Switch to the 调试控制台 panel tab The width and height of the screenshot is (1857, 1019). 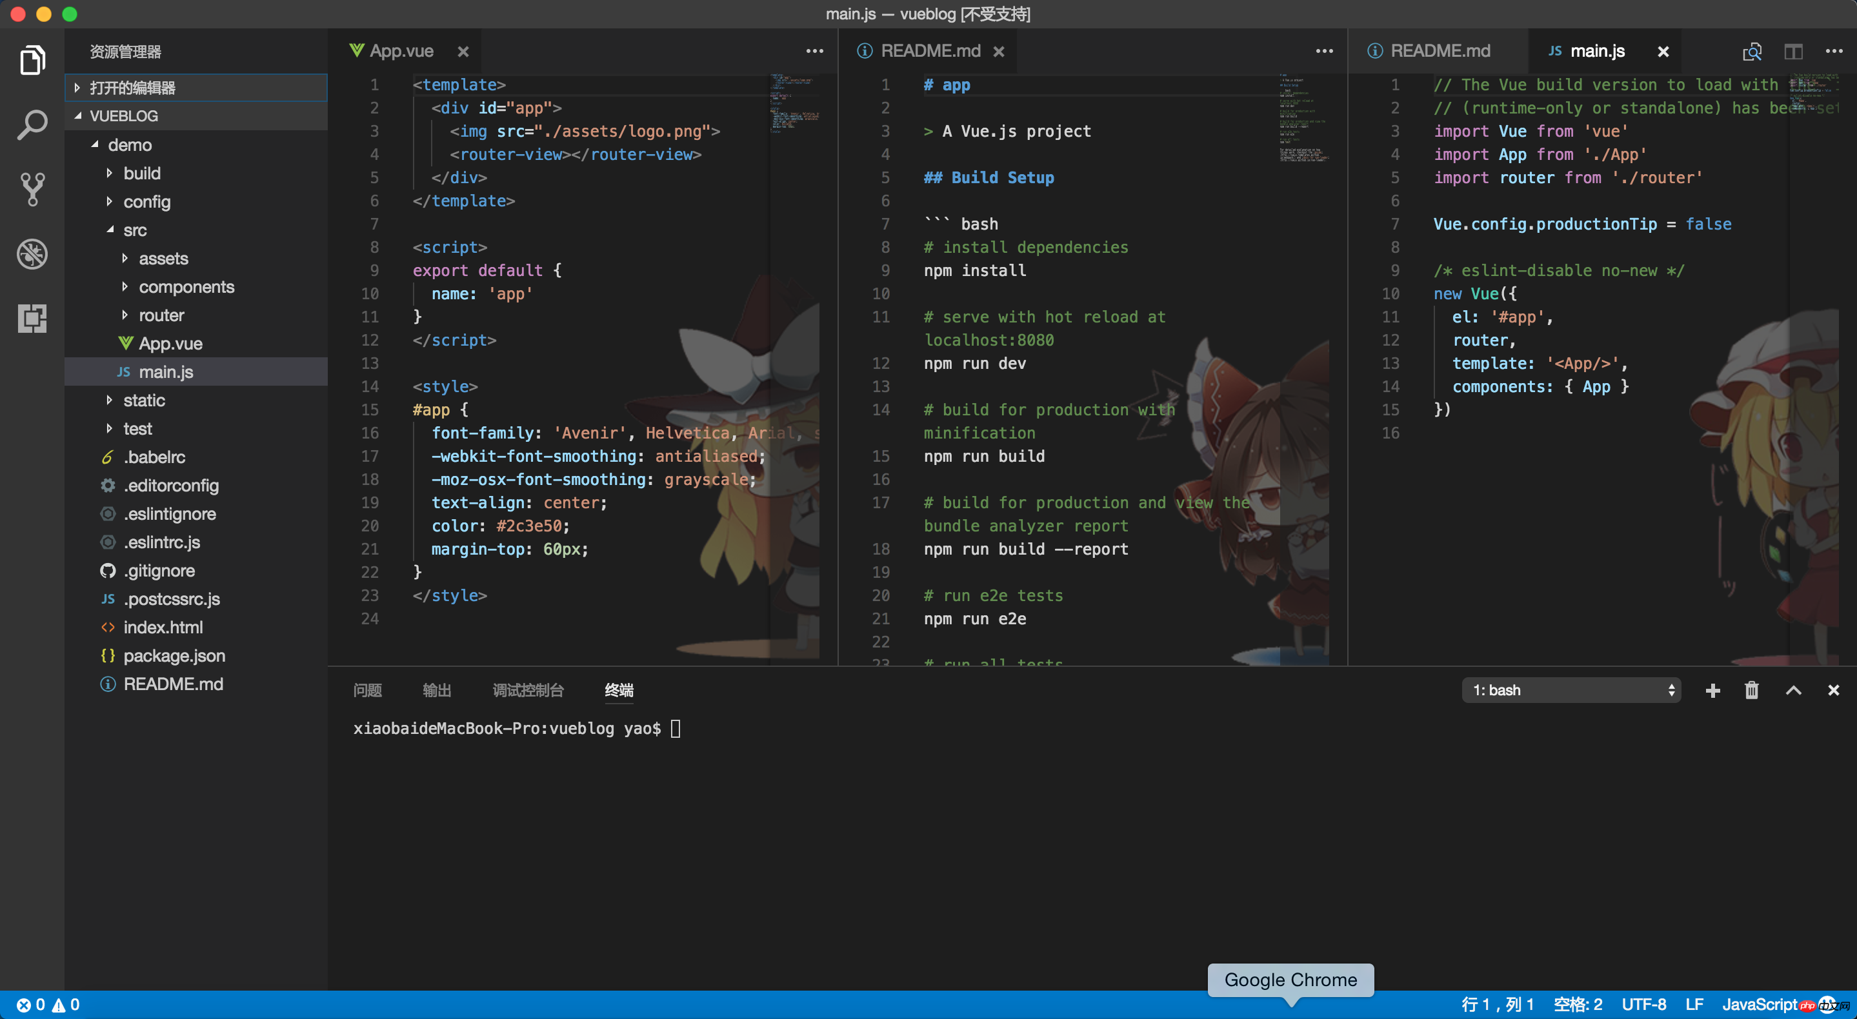(528, 690)
